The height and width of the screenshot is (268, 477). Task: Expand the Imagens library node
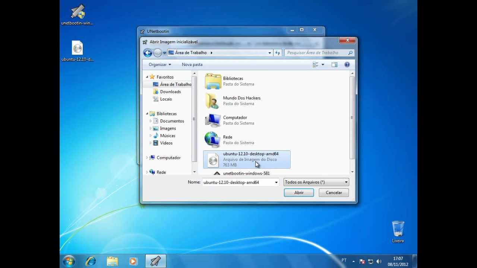point(151,128)
